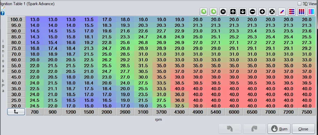Select the 13.5 cell at 1500 rpm
This screenshot has width=318, height=135.
point(89,19)
